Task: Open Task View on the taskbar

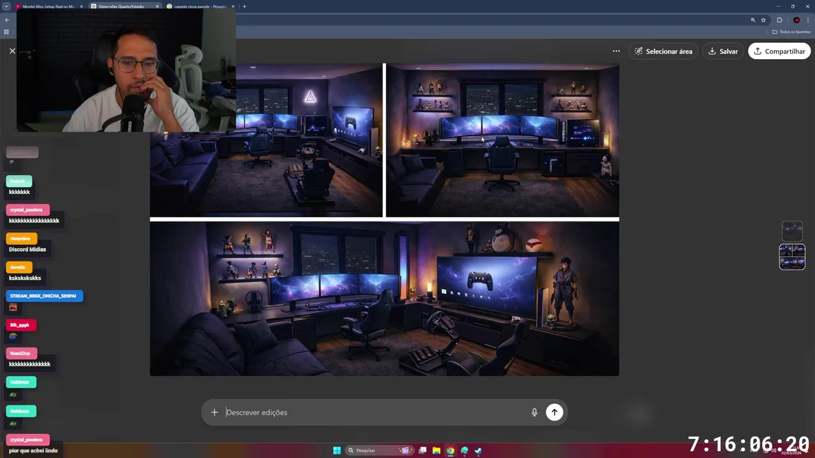Action: coord(422,450)
